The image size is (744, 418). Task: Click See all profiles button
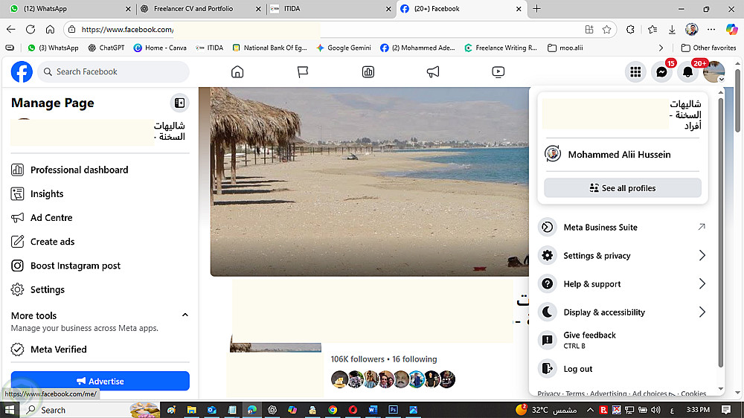(x=623, y=188)
